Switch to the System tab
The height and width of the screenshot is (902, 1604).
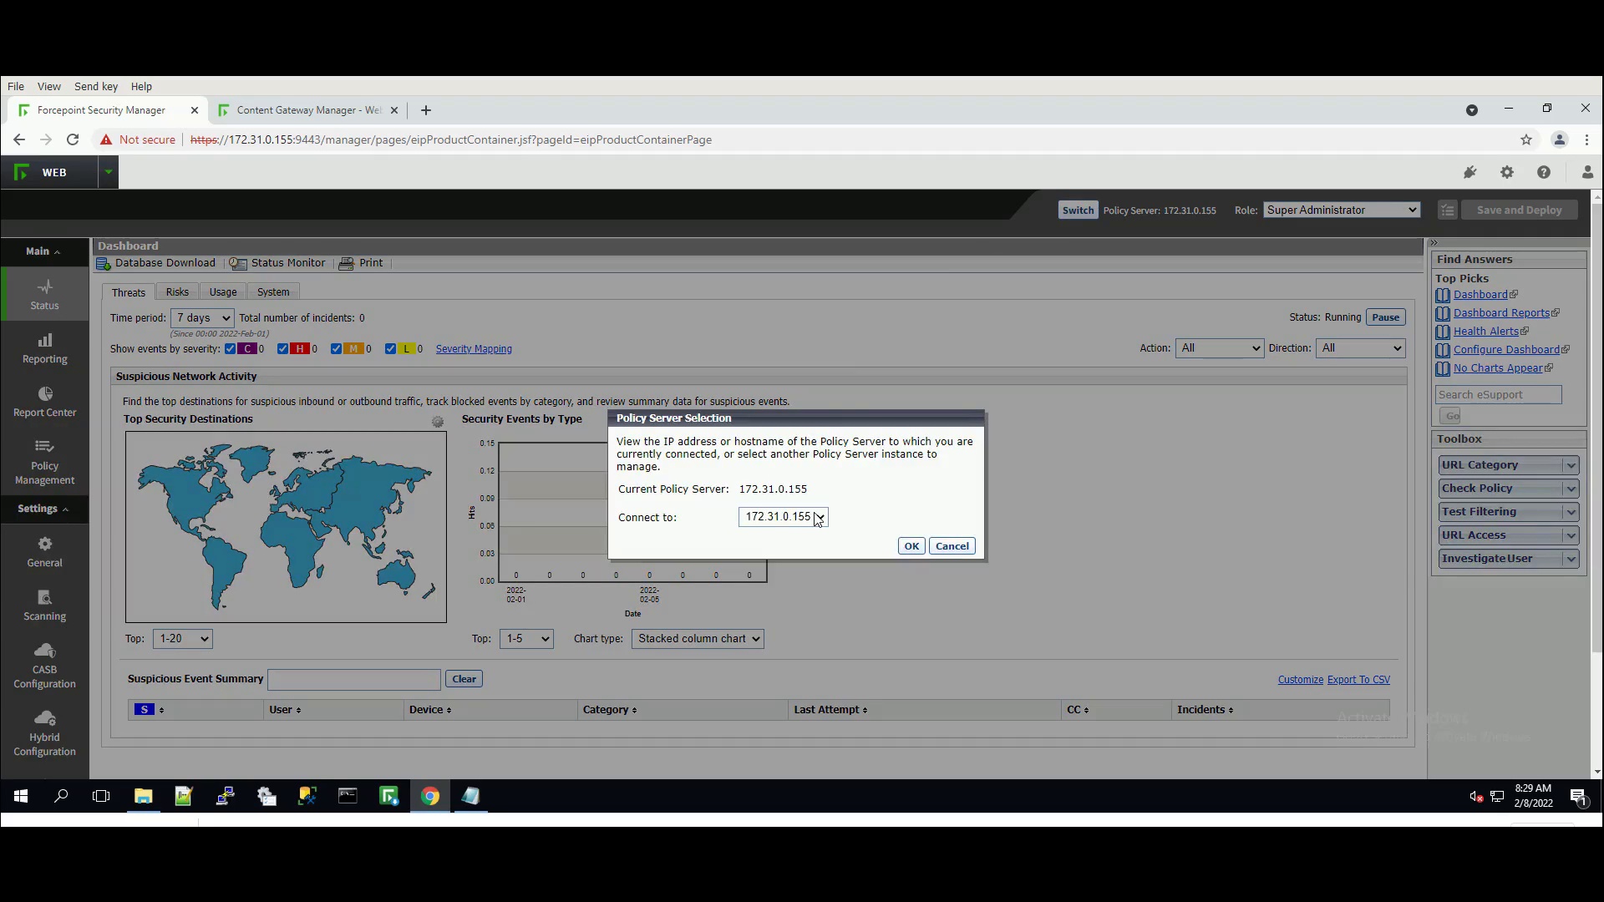pos(273,292)
